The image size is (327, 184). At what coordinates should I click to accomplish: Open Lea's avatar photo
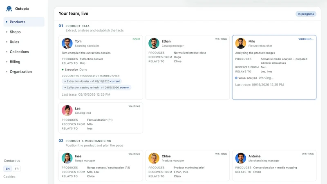click(67, 110)
